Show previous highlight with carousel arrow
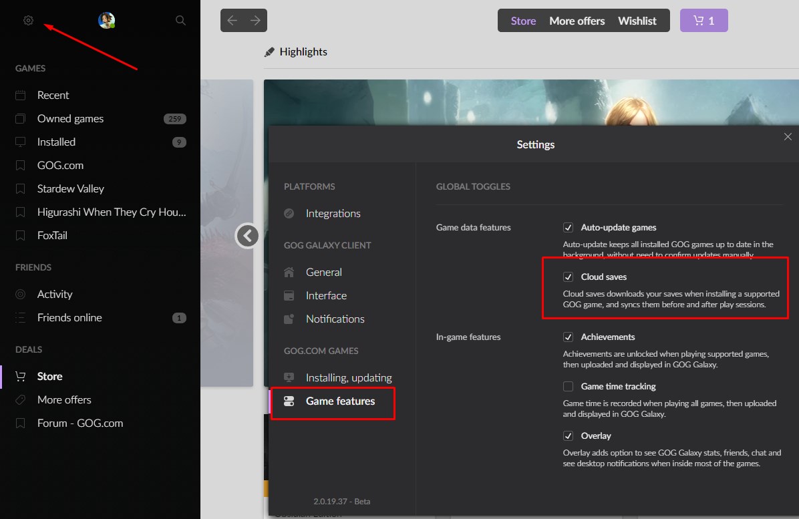Image resolution: width=799 pixels, height=519 pixels. point(247,236)
